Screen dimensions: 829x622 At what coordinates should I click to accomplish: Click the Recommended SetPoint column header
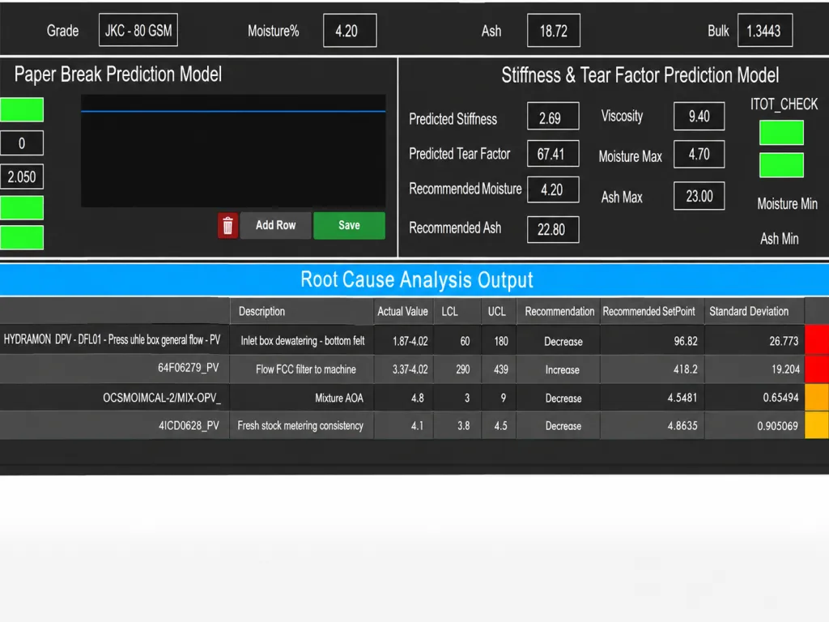(x=652, y=311)
